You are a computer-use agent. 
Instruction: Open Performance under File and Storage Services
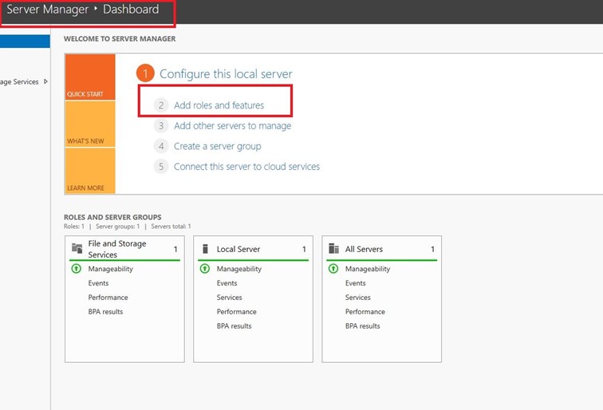coord(108,298)
